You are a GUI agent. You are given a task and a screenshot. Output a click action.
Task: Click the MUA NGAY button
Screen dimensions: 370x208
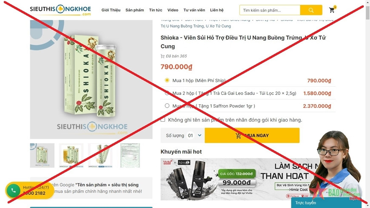click(x=252, y=135)
